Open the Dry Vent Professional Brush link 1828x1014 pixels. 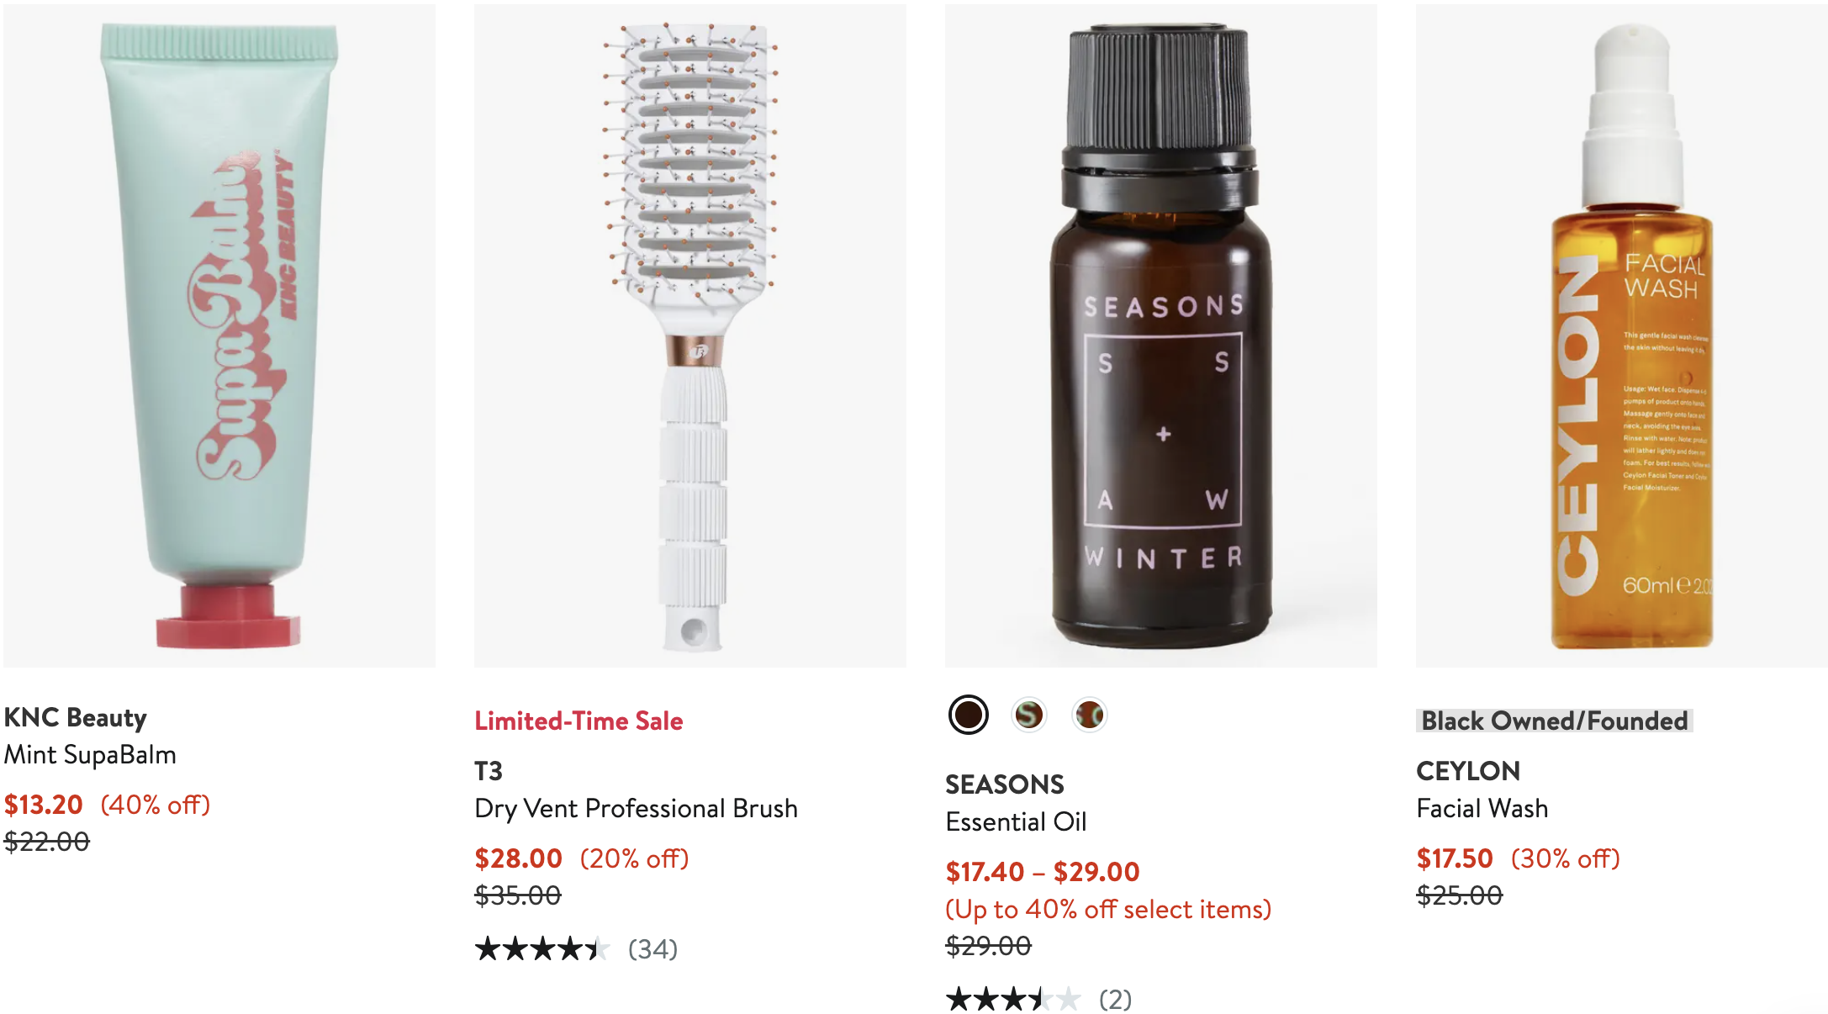tap(636, 808)
